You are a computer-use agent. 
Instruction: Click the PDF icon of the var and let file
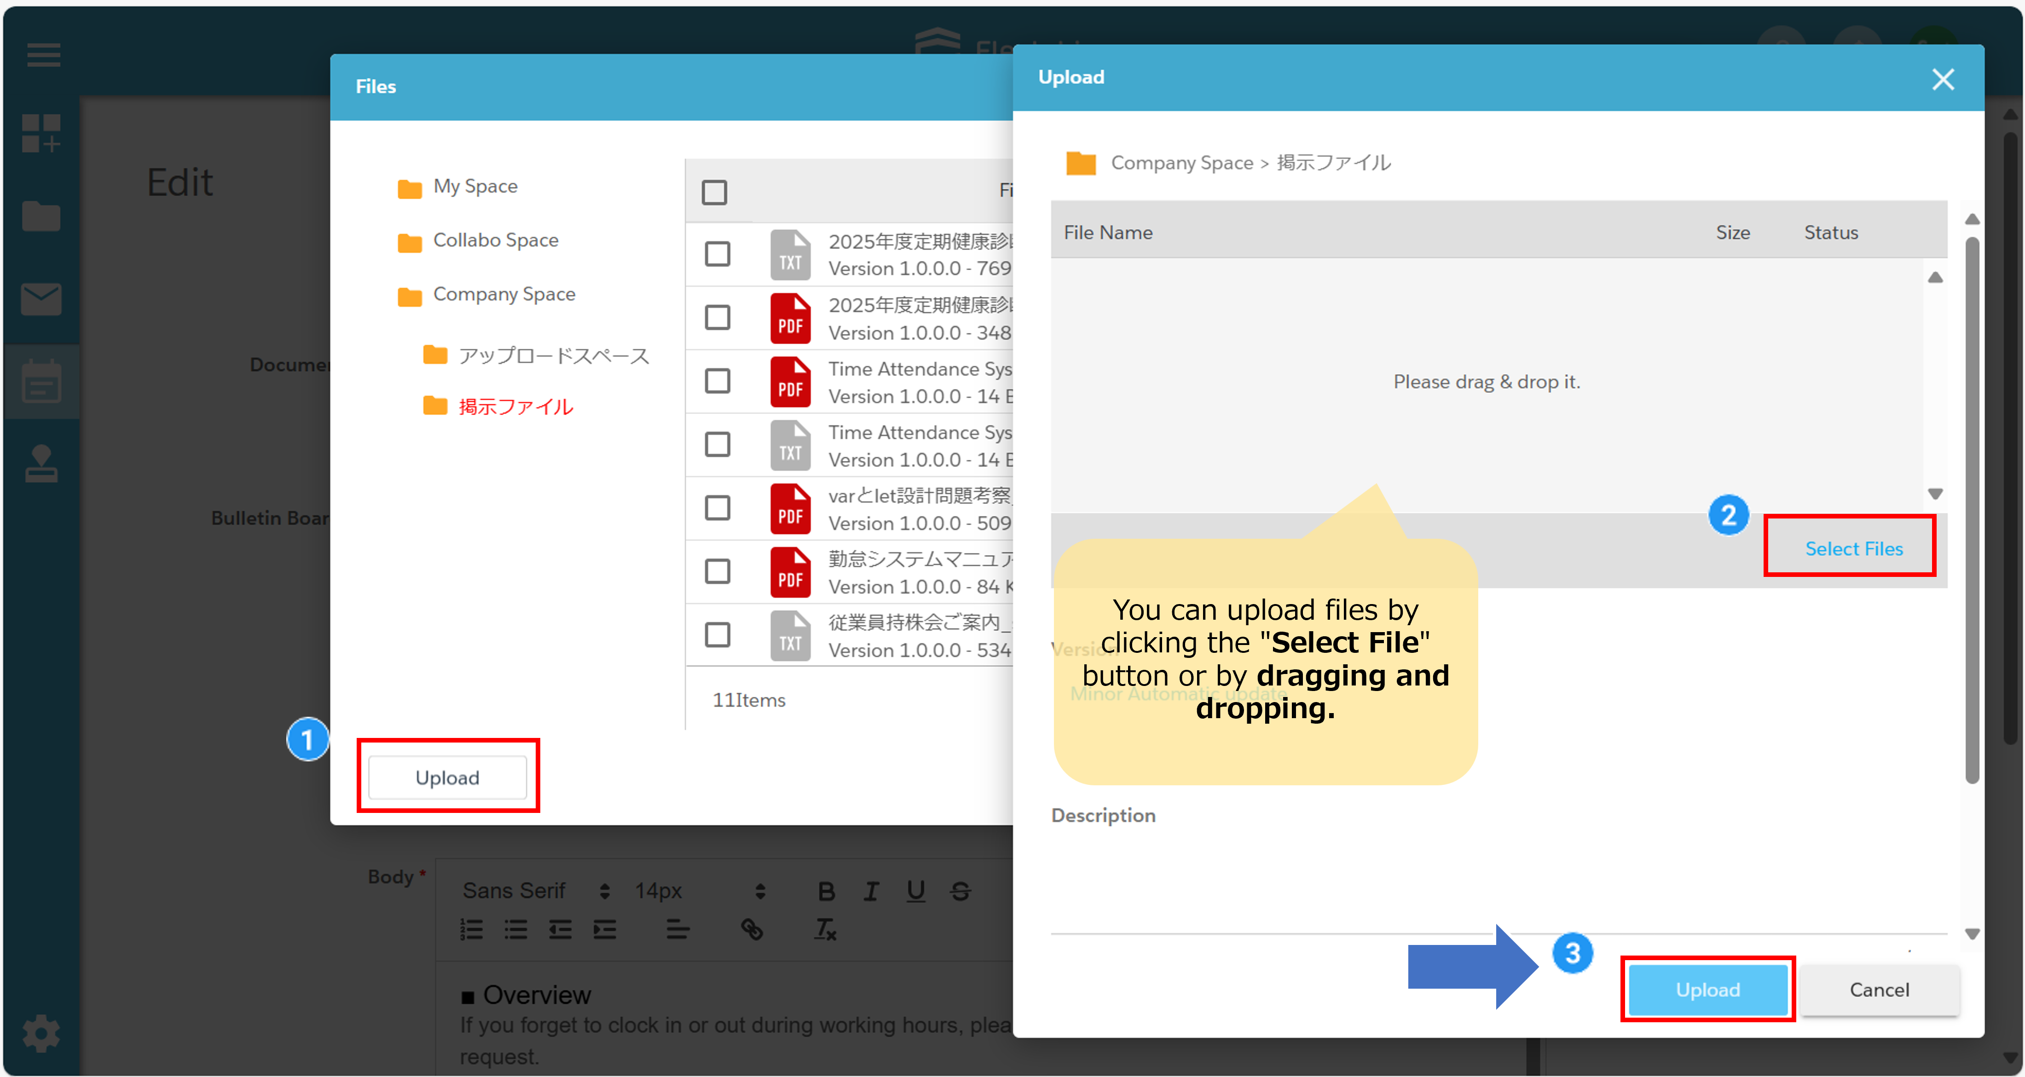click(x=790, y=508)
